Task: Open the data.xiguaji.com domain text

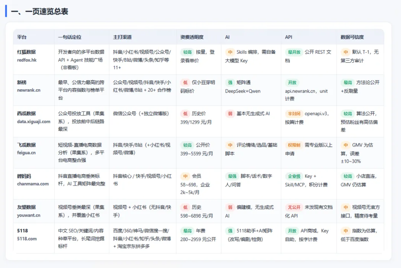Action: [x=34, y=121]
